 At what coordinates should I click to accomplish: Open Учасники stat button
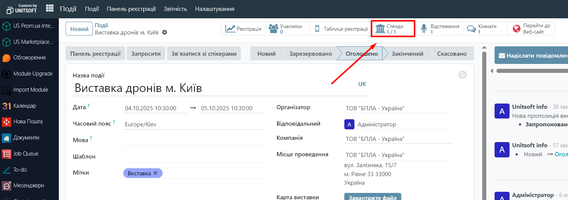pyautogui.click(x=288, y=29)
